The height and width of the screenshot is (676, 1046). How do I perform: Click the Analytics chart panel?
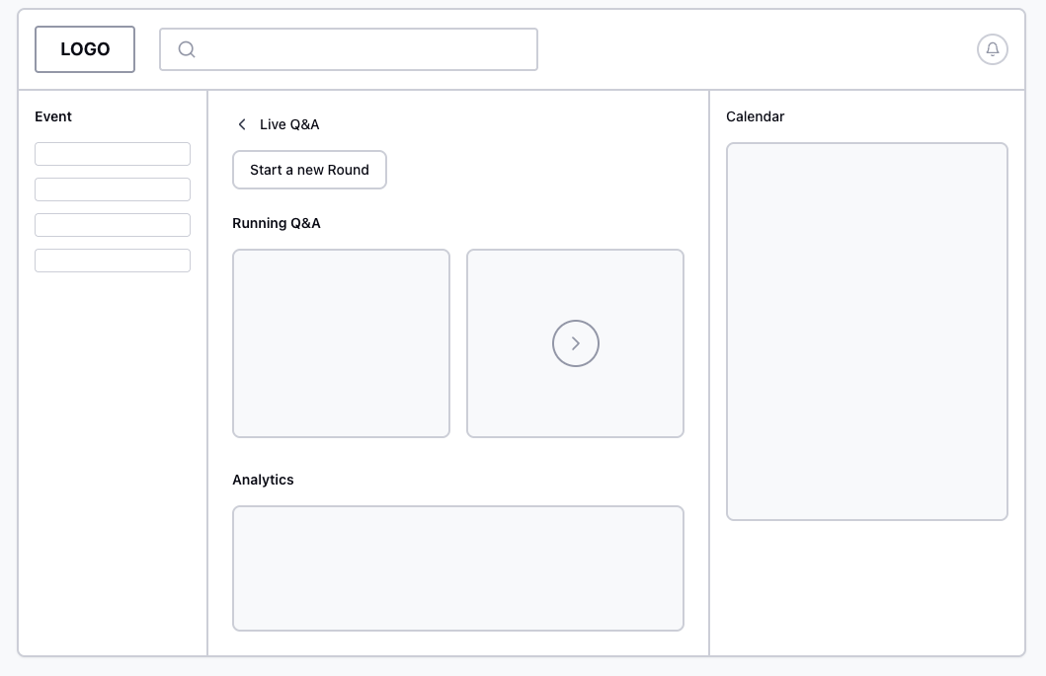pyautogui.click(x=458, y=568)
